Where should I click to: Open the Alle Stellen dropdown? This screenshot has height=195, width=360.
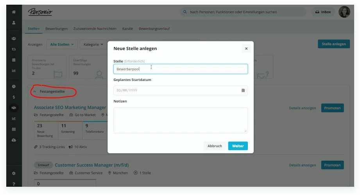[x=62, y=44]
